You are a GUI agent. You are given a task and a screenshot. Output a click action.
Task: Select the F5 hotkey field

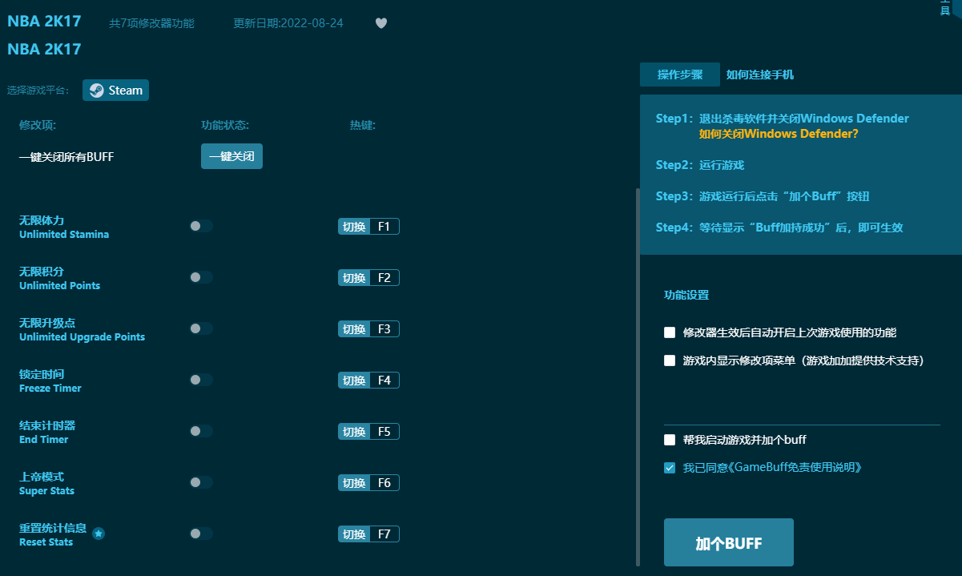pos(384,432)
